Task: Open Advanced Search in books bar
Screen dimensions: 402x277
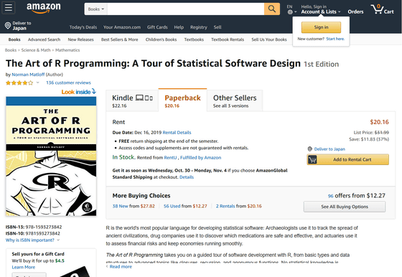Action: pos(44,39)
